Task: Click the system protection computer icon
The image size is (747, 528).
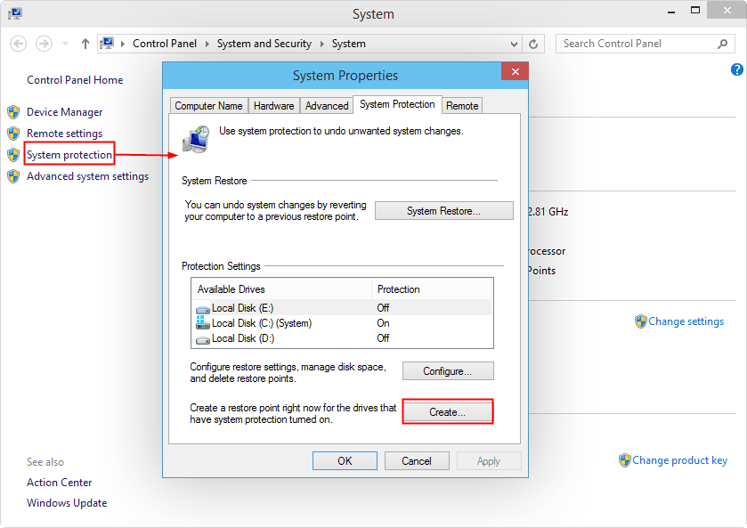Action: point(196,139)
